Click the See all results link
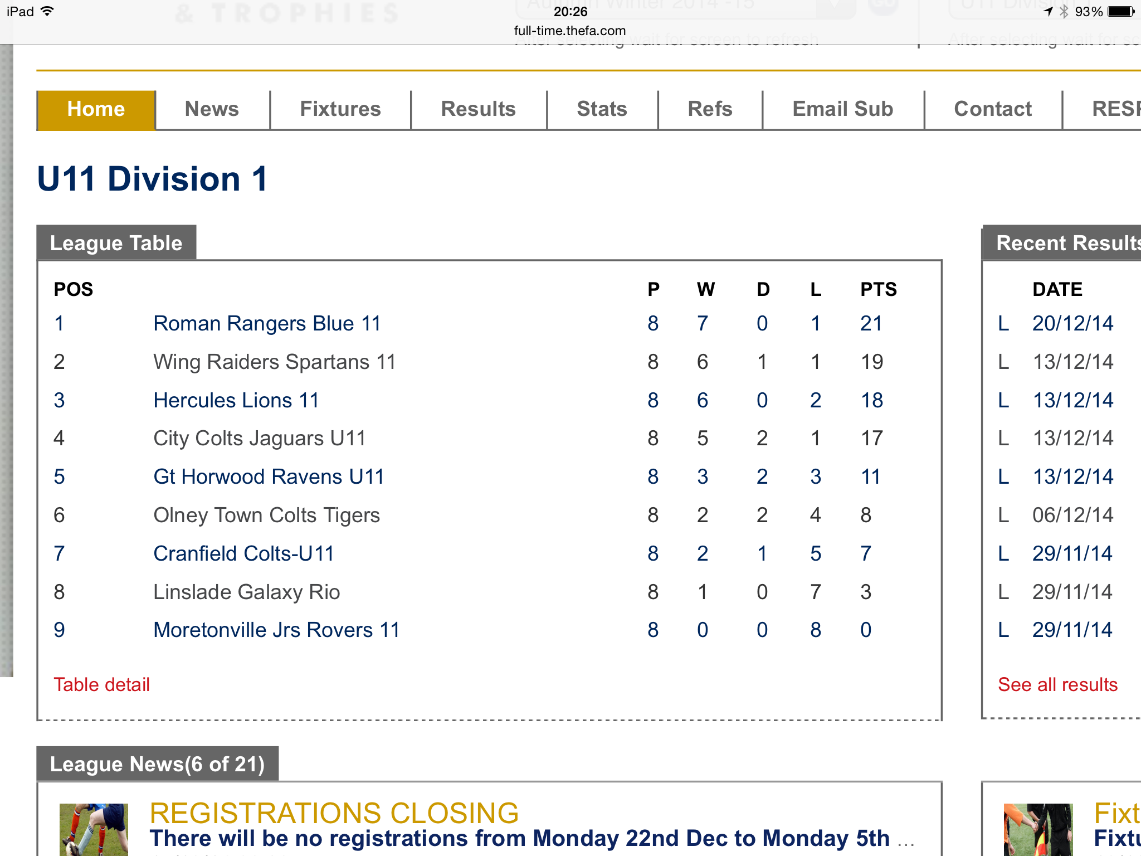The width and height of the screenshot is (1141, 856). point(1057,684)
